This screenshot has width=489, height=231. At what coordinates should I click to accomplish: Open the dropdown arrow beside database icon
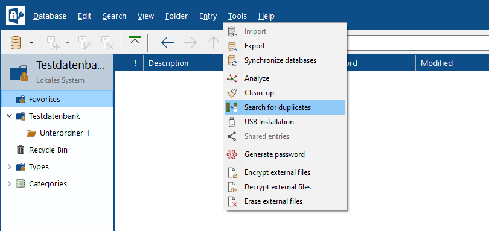(31, 43)
